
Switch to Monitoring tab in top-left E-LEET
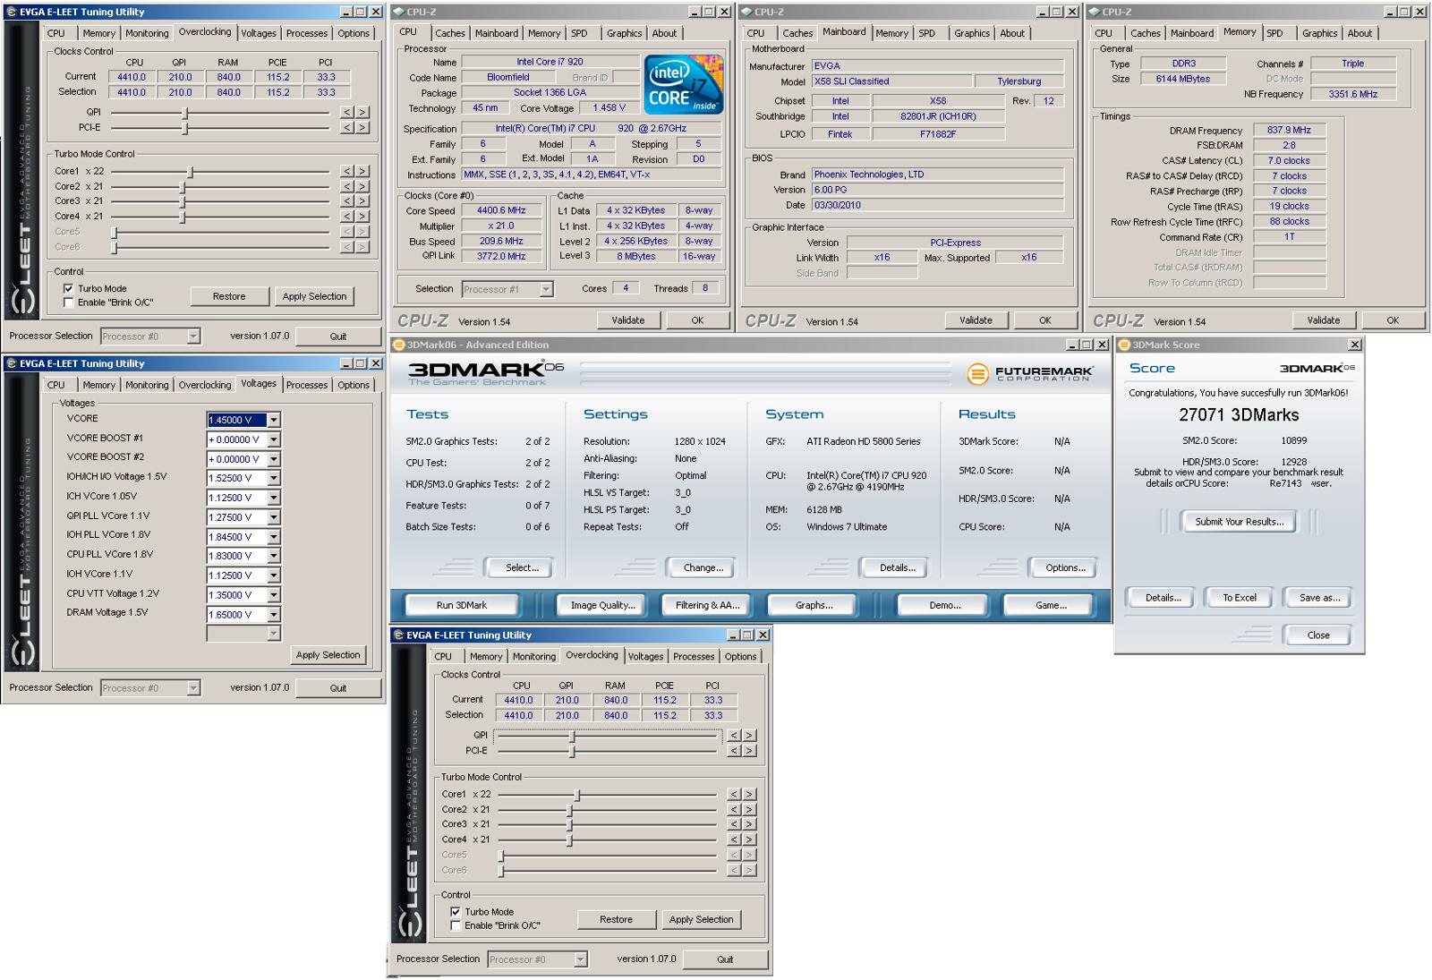point(147,33)
